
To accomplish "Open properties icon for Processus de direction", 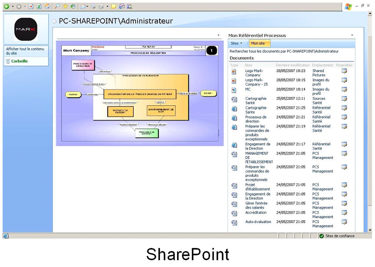I will click(x=344, y=117).
